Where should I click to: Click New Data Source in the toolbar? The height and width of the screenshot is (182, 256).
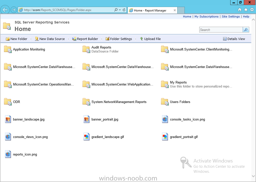pos(50,39)
